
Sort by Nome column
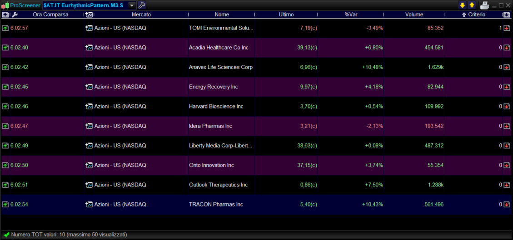pos(222,15)
